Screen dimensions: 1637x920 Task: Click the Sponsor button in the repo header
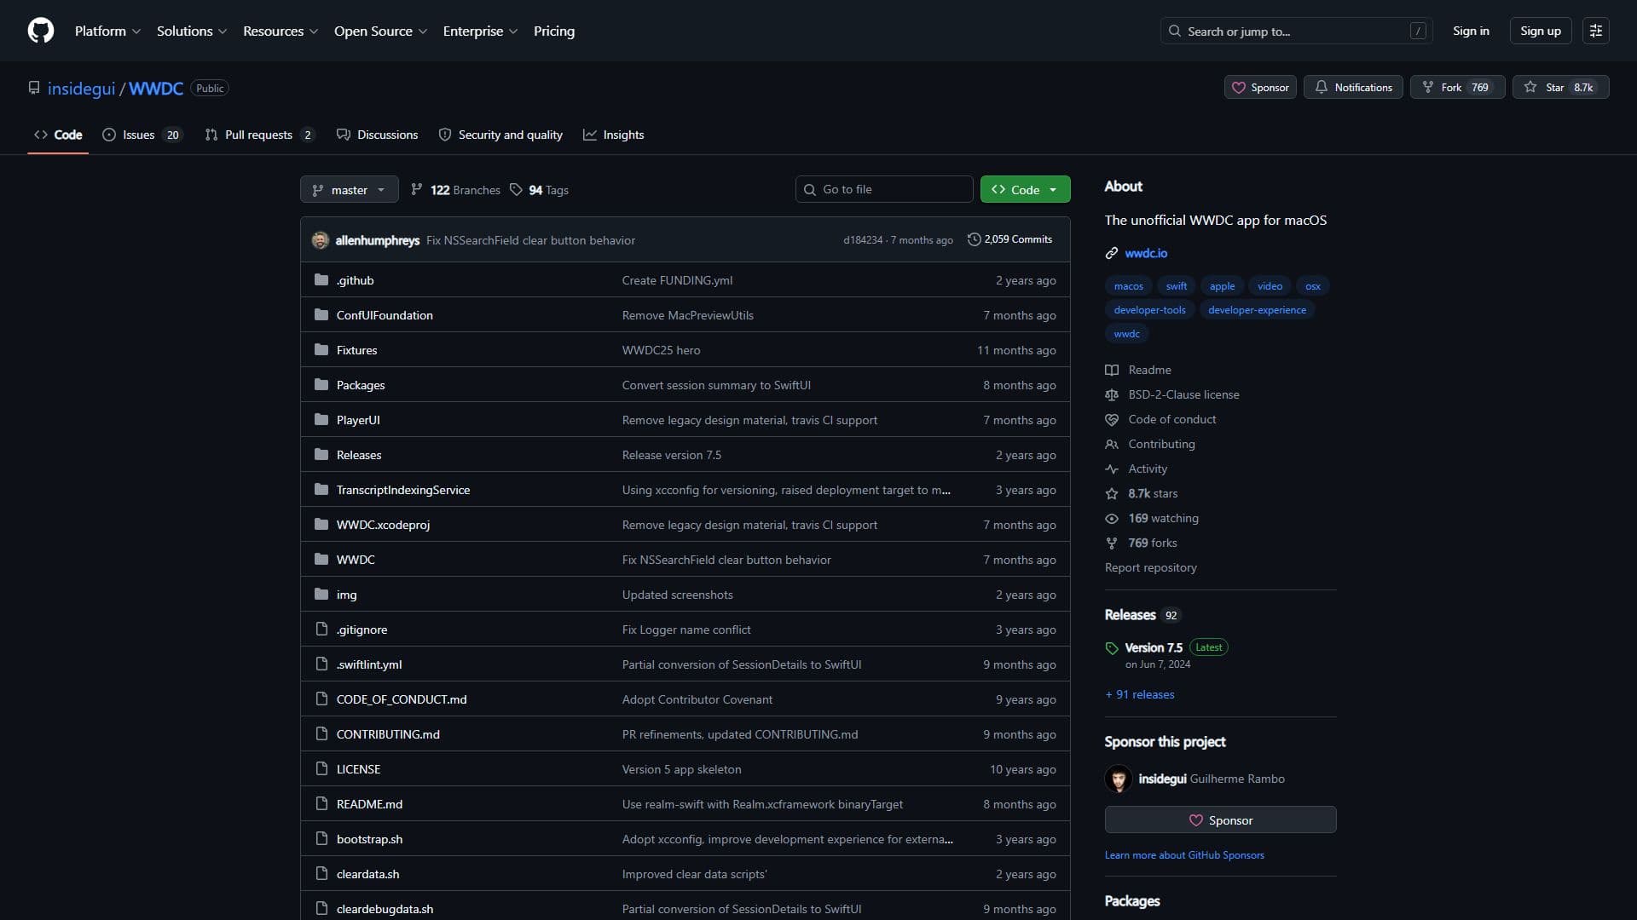tap(1260, 88)
